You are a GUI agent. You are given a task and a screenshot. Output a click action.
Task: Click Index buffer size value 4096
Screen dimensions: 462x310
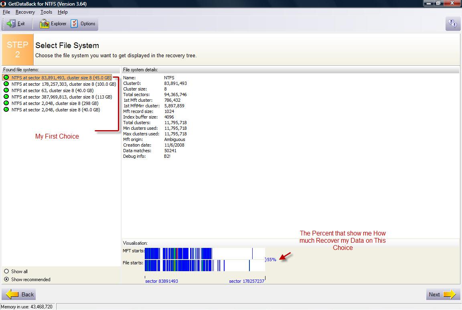coord(169,117)
